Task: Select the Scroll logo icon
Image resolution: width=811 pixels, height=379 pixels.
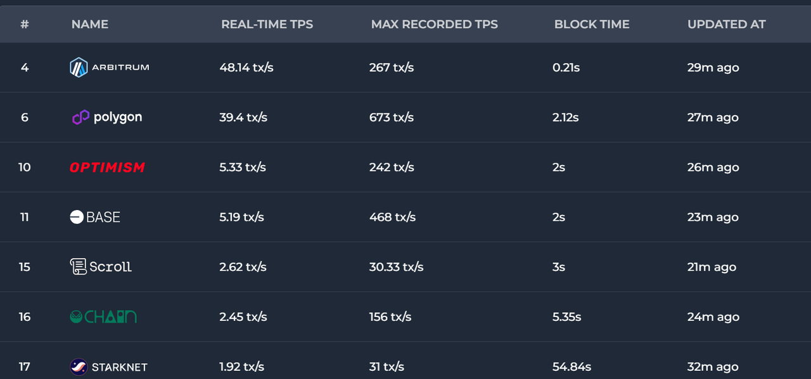Action: [x=78, y=266]
